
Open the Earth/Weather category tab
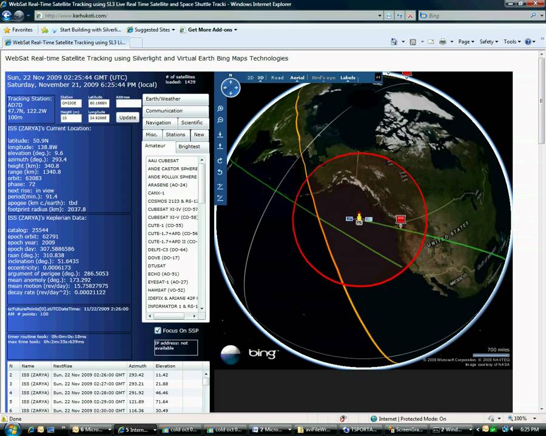(175, 99)
